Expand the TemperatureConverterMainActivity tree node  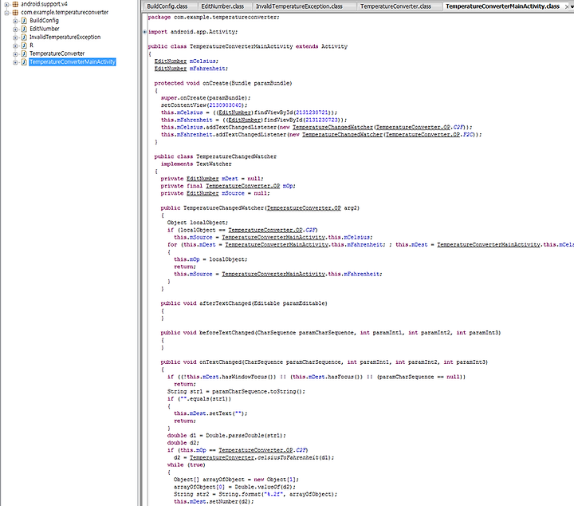pyautogui.click(x=15, y=62)
